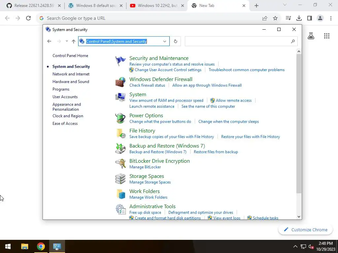Screen dimensions: 338x253
Task: Open Clock and Region category
Action: [68, 116]
